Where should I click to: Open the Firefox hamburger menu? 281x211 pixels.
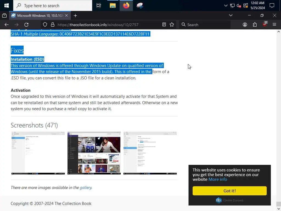pyautogui.click(x=274, y=24)
